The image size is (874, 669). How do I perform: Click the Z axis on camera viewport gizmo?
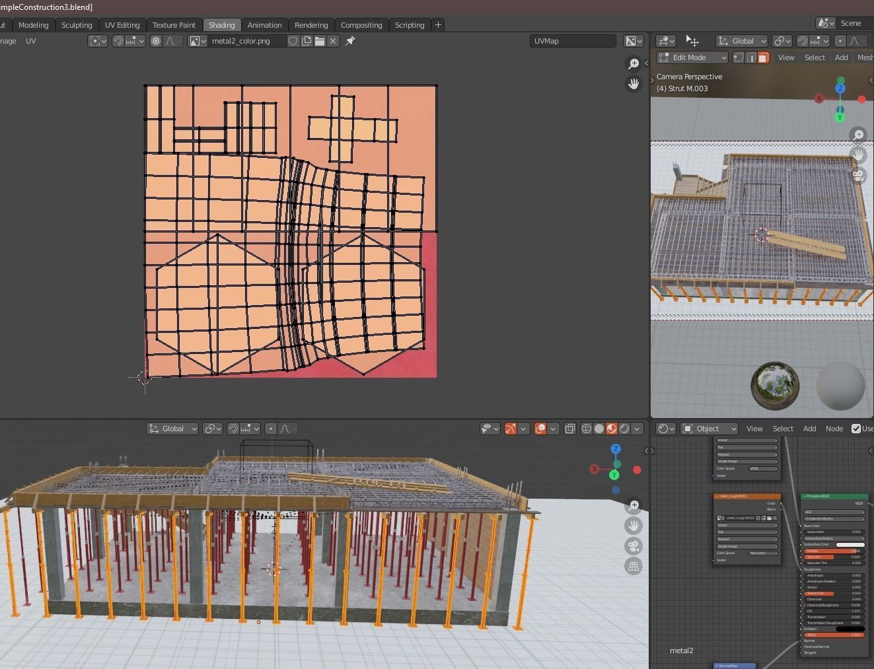coord(840,88)
